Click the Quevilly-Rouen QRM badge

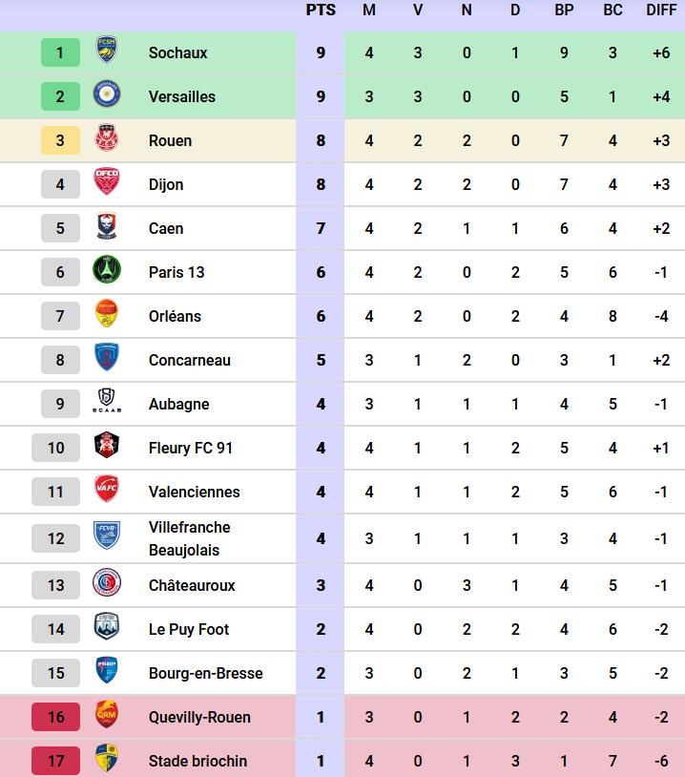pyautogui.click(x=106, y=717)
